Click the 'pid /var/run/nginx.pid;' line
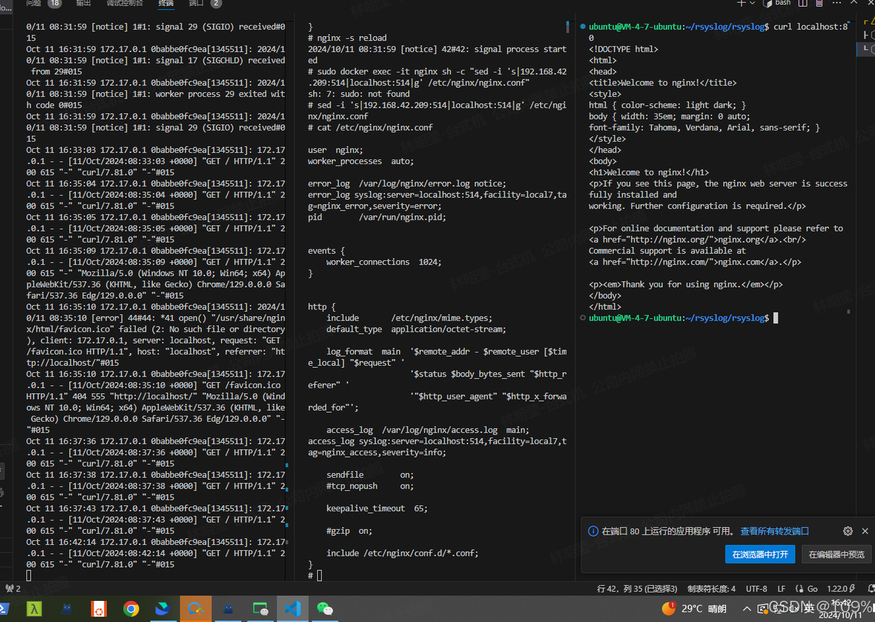875x622 pixels. pyautogui.click(x=377, y=217)
